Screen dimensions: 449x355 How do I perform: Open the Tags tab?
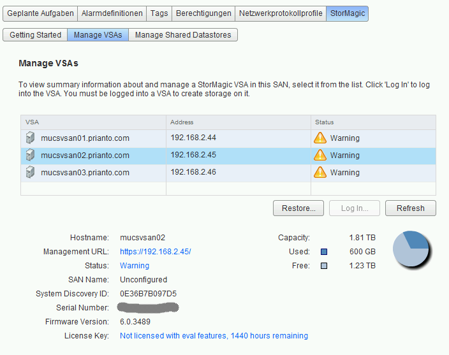tap(159, 13)
